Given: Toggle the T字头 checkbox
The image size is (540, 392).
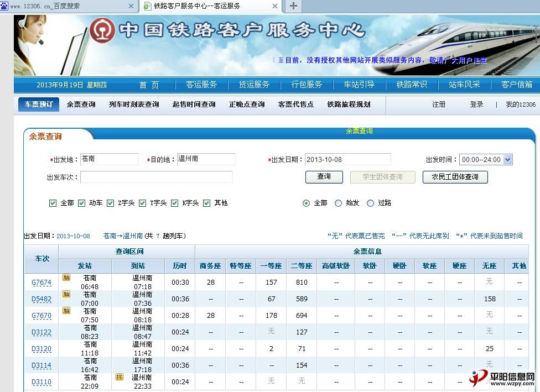Looking at the screenshot, I should [x=143, y=203].
